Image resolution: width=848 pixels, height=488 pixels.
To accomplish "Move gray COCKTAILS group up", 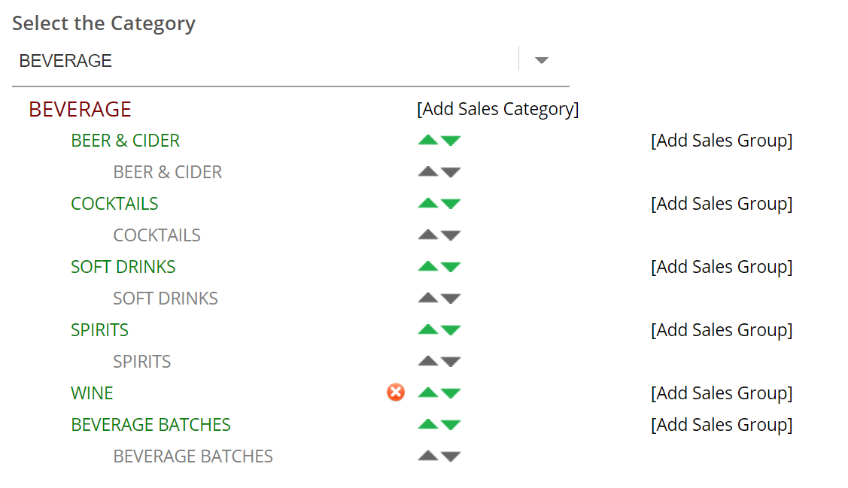I will 428,235.
